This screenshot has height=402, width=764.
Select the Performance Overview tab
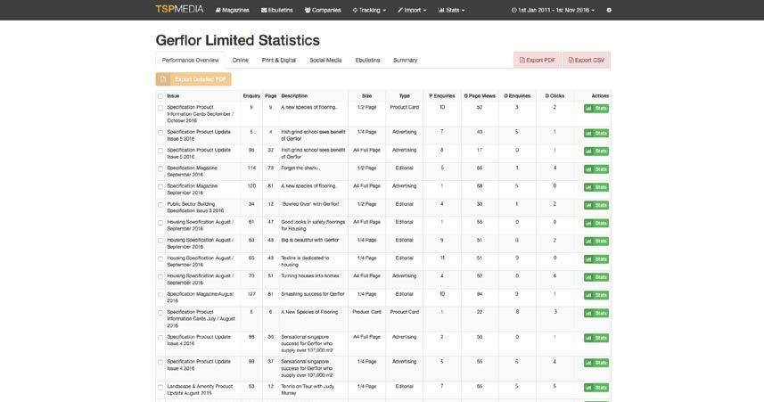click(x=191, y=60)
